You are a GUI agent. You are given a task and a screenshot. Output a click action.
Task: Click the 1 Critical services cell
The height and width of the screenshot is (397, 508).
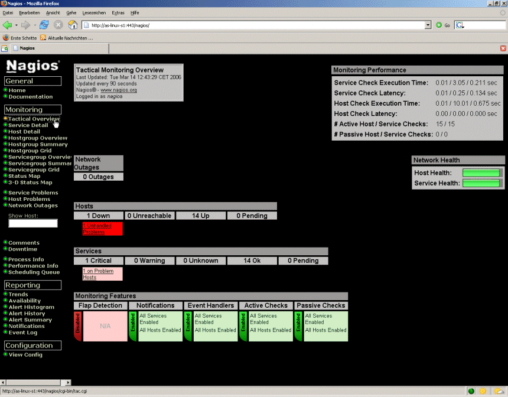point(99,261)
